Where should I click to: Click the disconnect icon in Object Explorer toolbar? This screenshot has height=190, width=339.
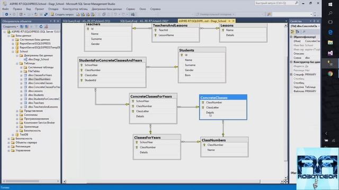click(26, 26)
